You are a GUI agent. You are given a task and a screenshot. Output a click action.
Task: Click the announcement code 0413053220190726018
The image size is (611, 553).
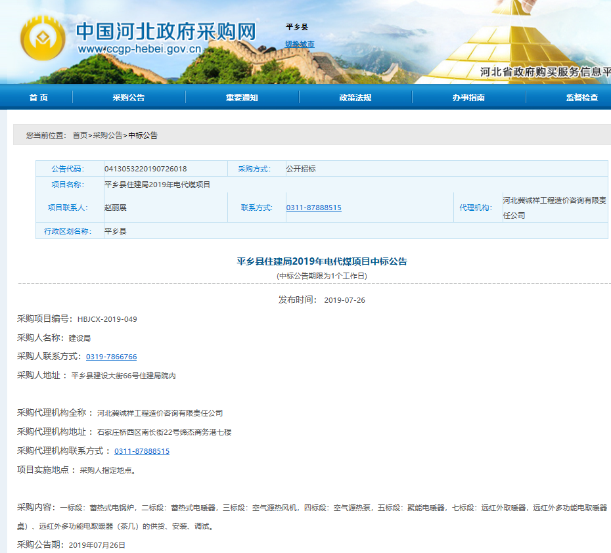click(x=145, y=169)
